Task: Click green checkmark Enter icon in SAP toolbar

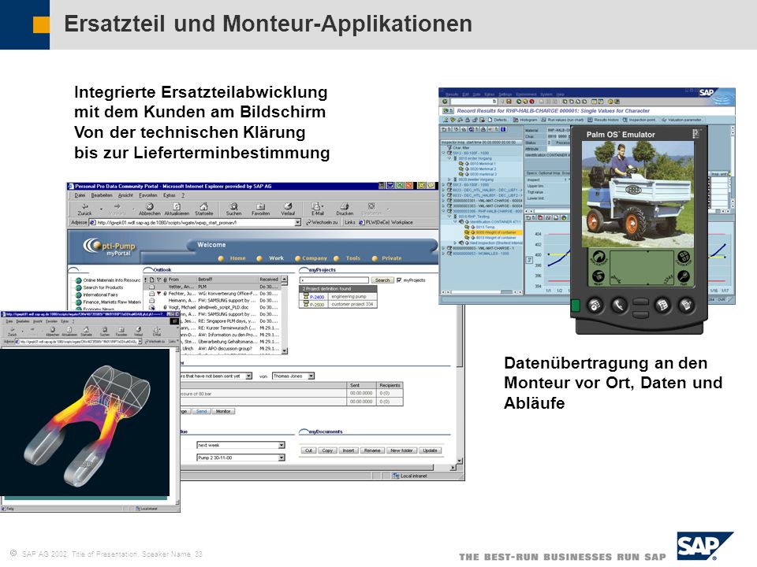Action: tap(445, 102)
